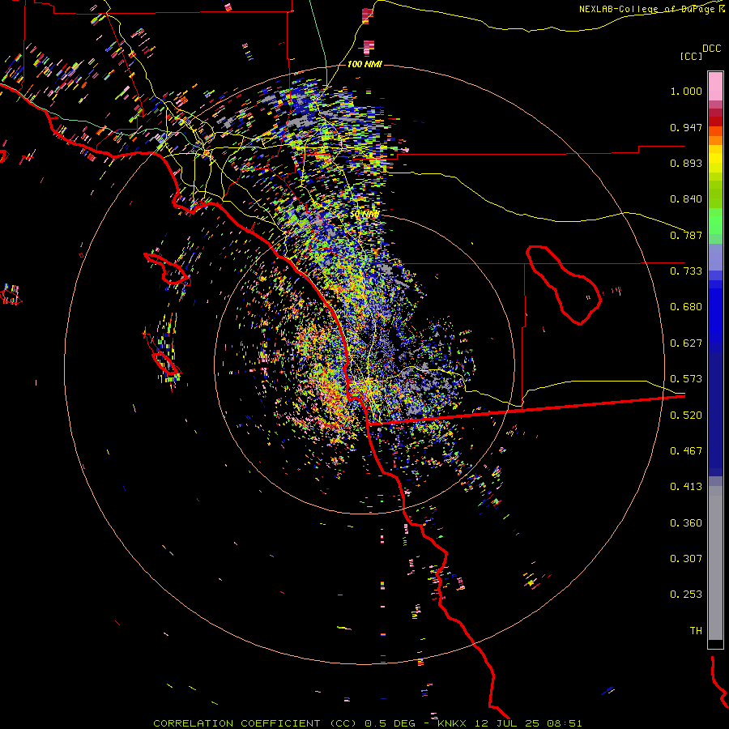Click the 0.893 scale value
The height and width of the screenshot is (729, 729).
[686, 163]
